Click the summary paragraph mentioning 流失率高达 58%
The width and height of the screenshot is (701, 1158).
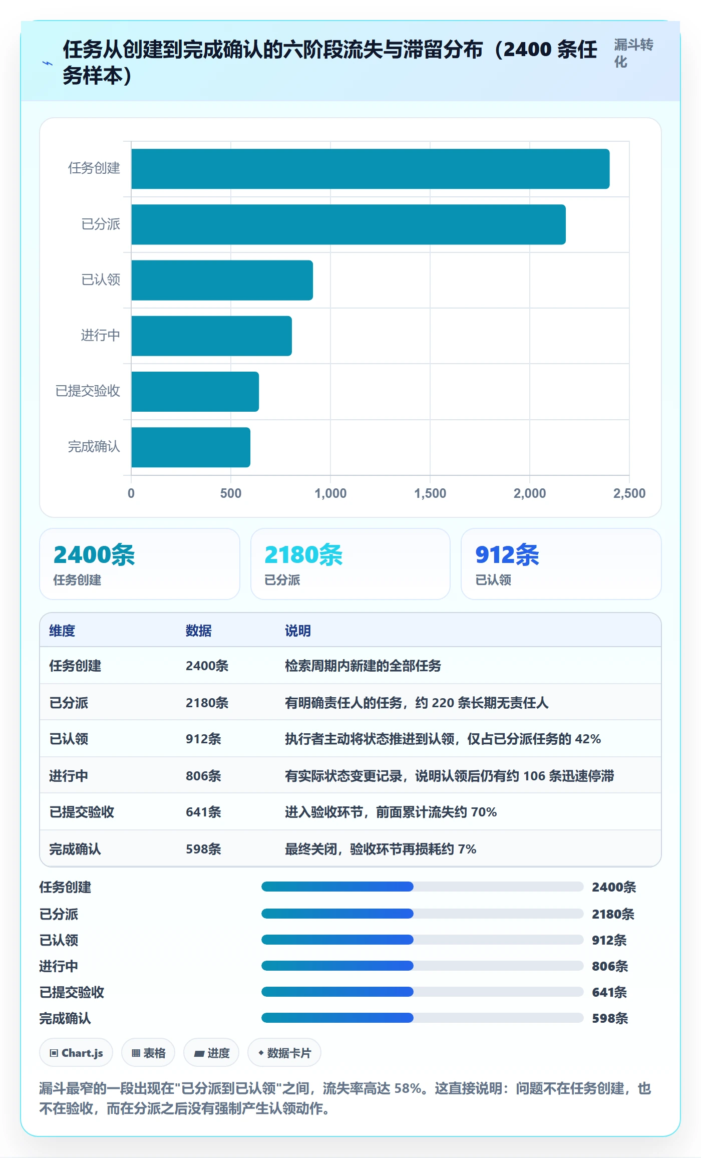pos(345,1098)
